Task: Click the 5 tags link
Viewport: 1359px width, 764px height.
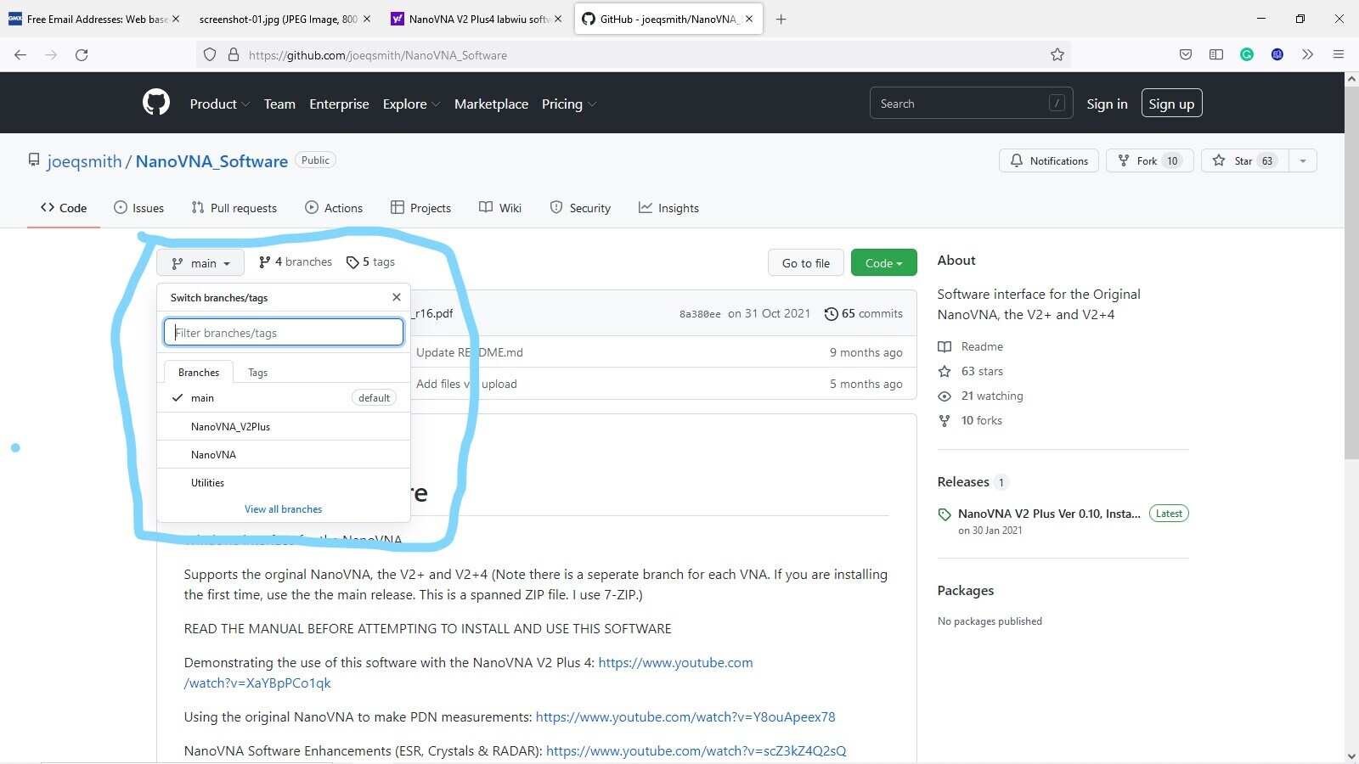Action: pos(371,261)
